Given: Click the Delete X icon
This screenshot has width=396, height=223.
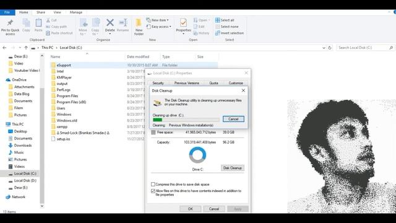Looking at the screenshot, I should (x=110, y=22).
